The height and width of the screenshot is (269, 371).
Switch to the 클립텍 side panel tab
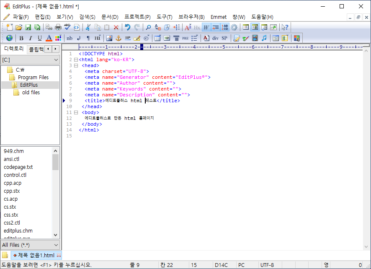[36, 49]
